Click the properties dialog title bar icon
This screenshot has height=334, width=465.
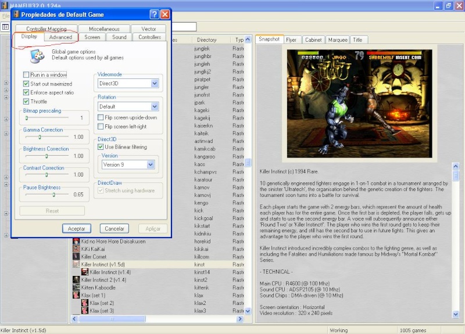16,14
